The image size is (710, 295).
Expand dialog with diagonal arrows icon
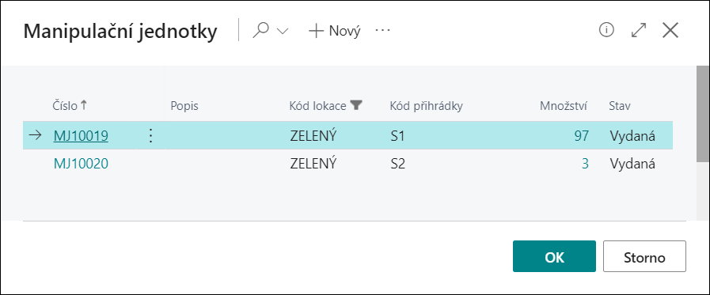(639, 30)
